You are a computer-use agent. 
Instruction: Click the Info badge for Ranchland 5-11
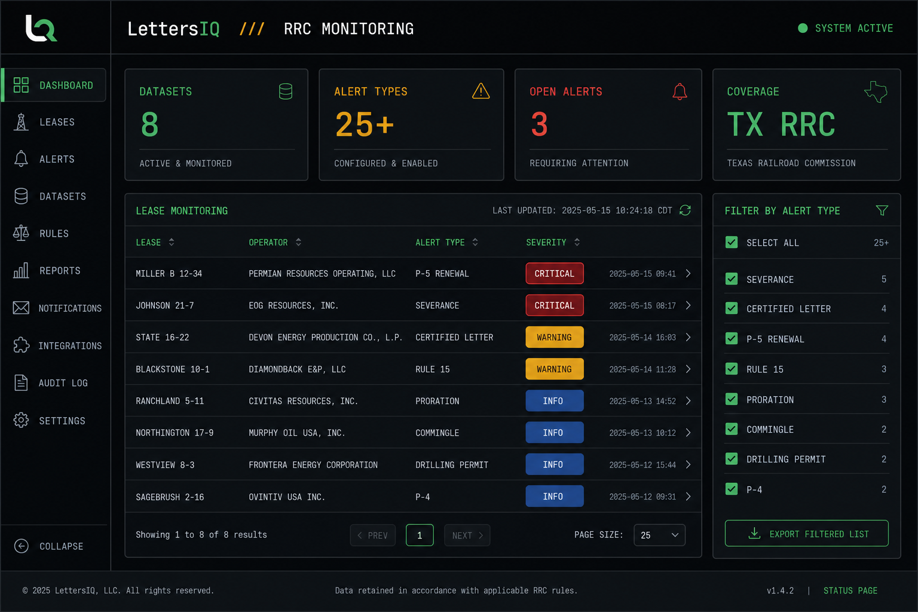pyautogui.click(x=555, y=400)
